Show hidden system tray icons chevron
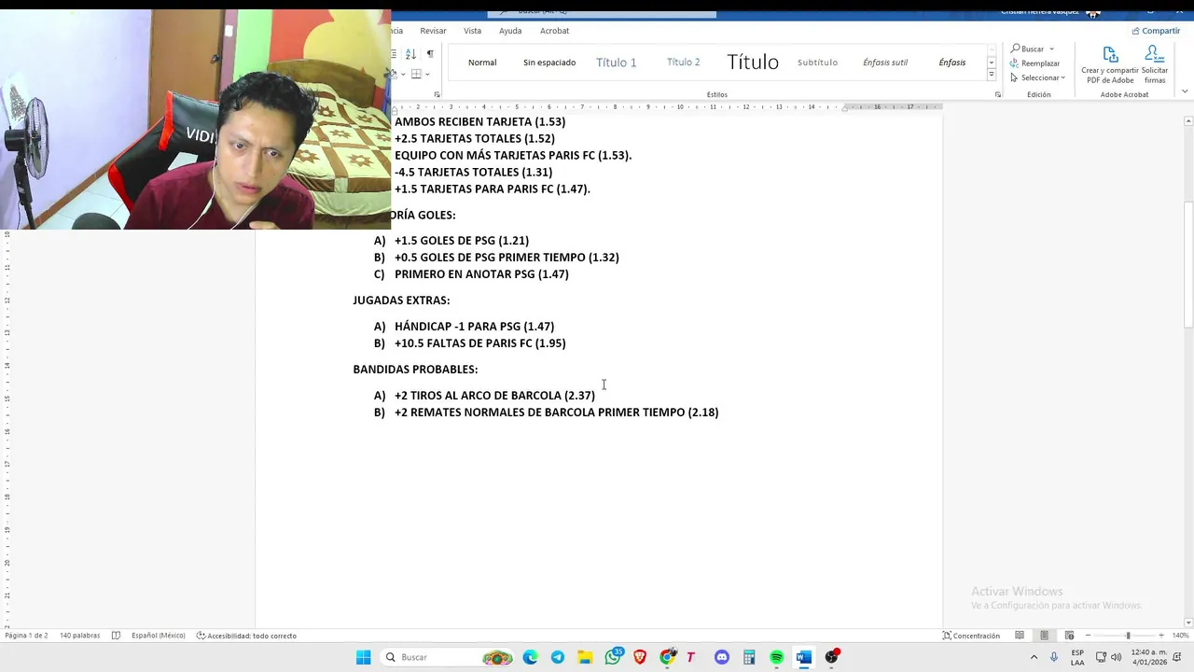Image resolution: width=1194 pixels, height=672 pixels. tap(1033, 657)
